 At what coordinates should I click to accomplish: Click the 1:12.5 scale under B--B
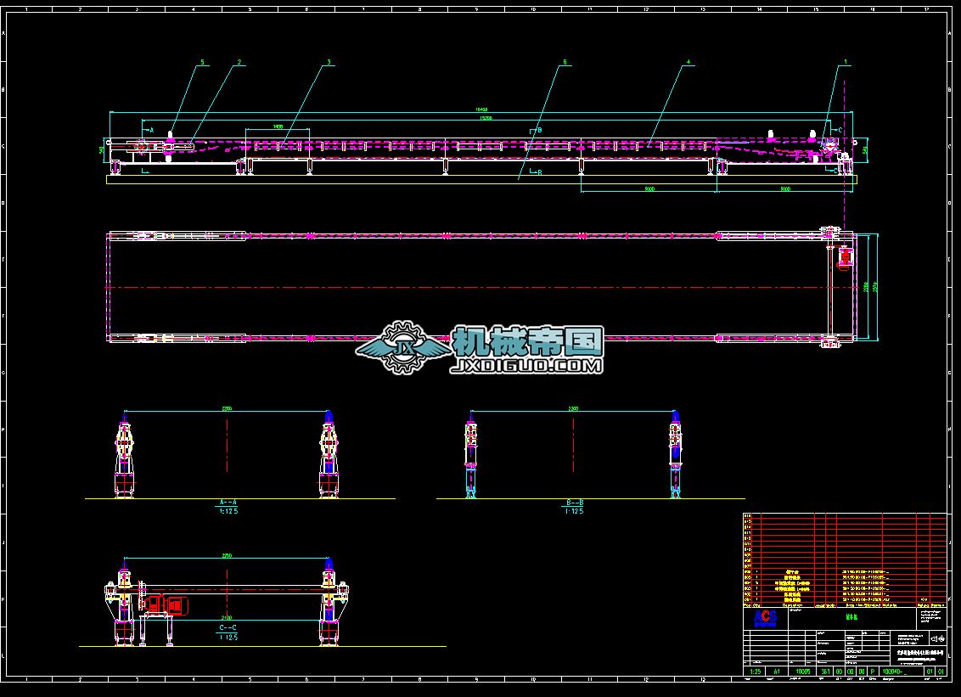click(574, 510)
